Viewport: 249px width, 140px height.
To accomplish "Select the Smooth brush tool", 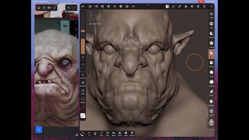I will point(211,83).
